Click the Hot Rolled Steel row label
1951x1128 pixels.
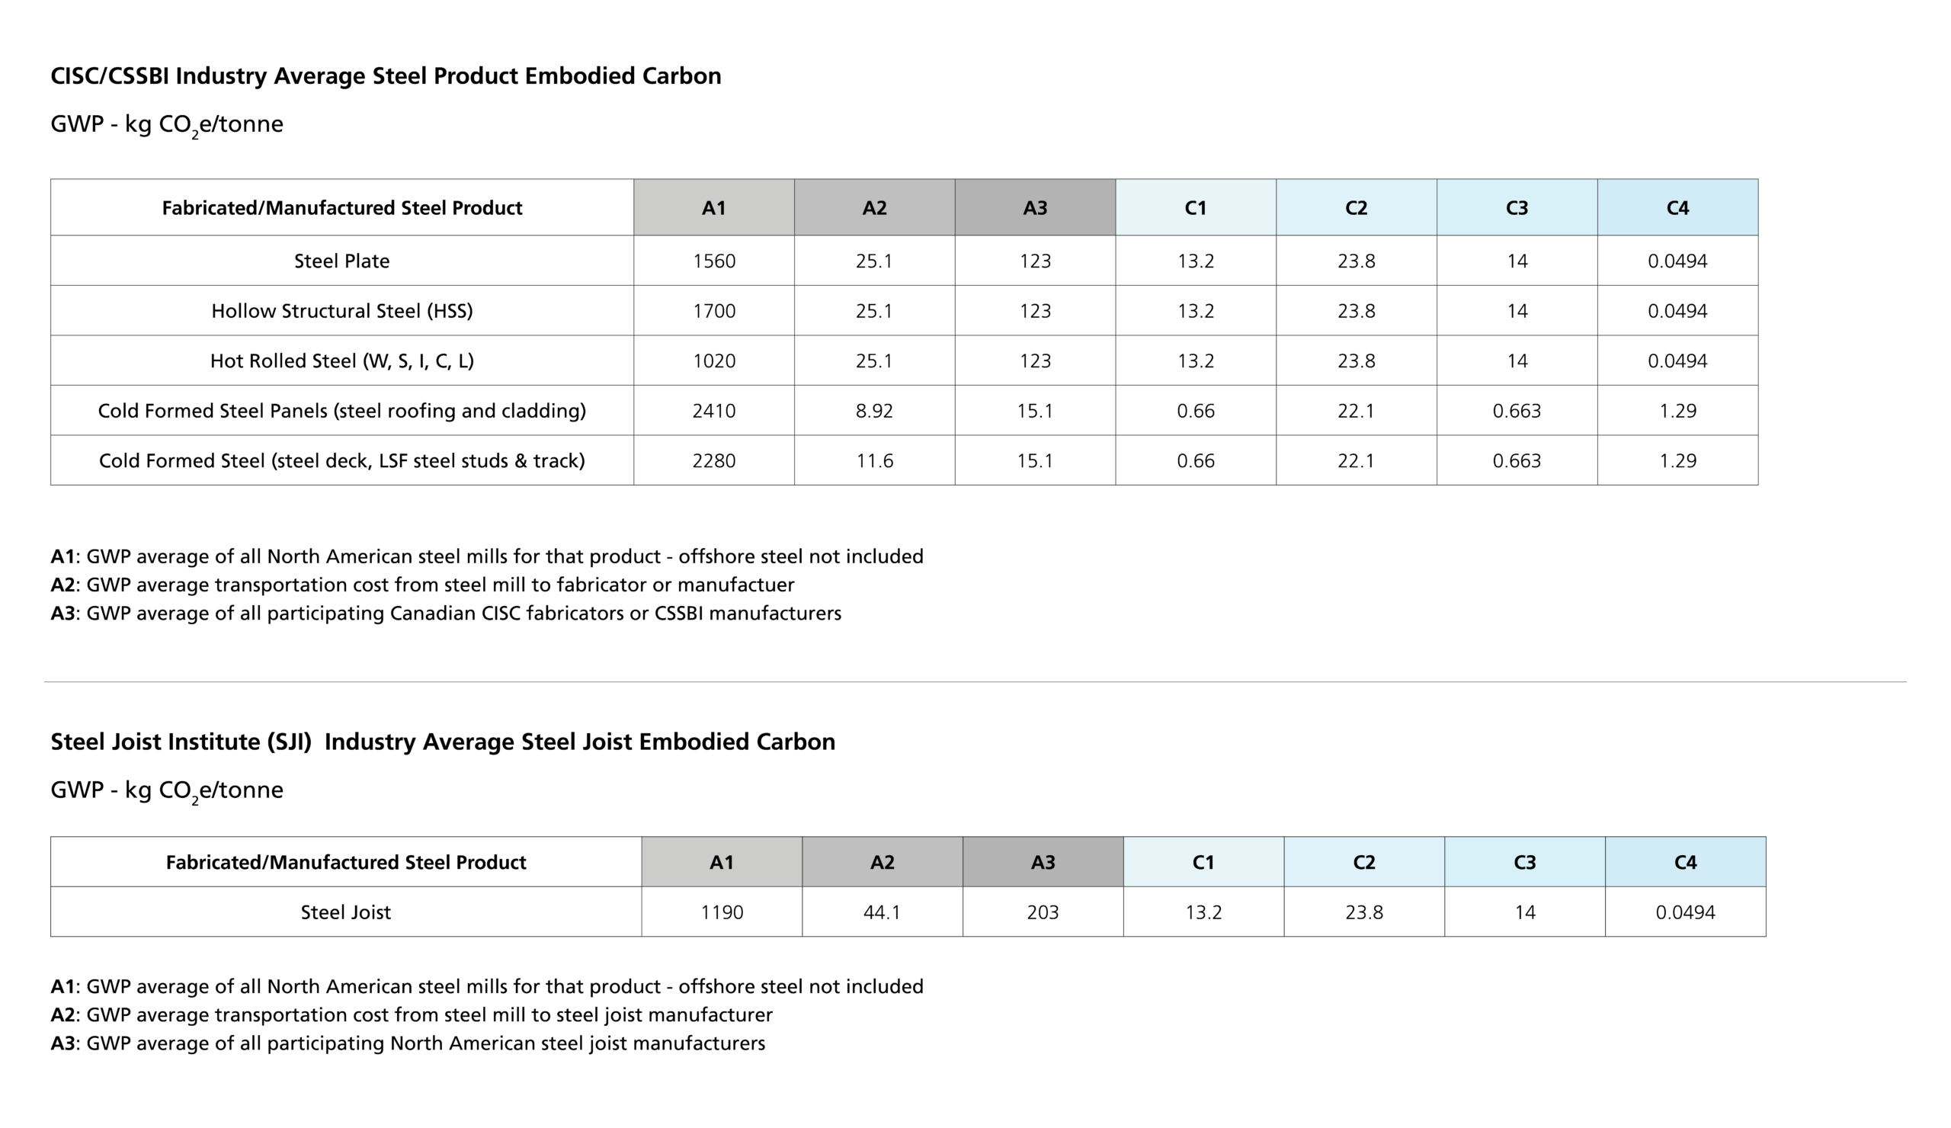point(341,361)
